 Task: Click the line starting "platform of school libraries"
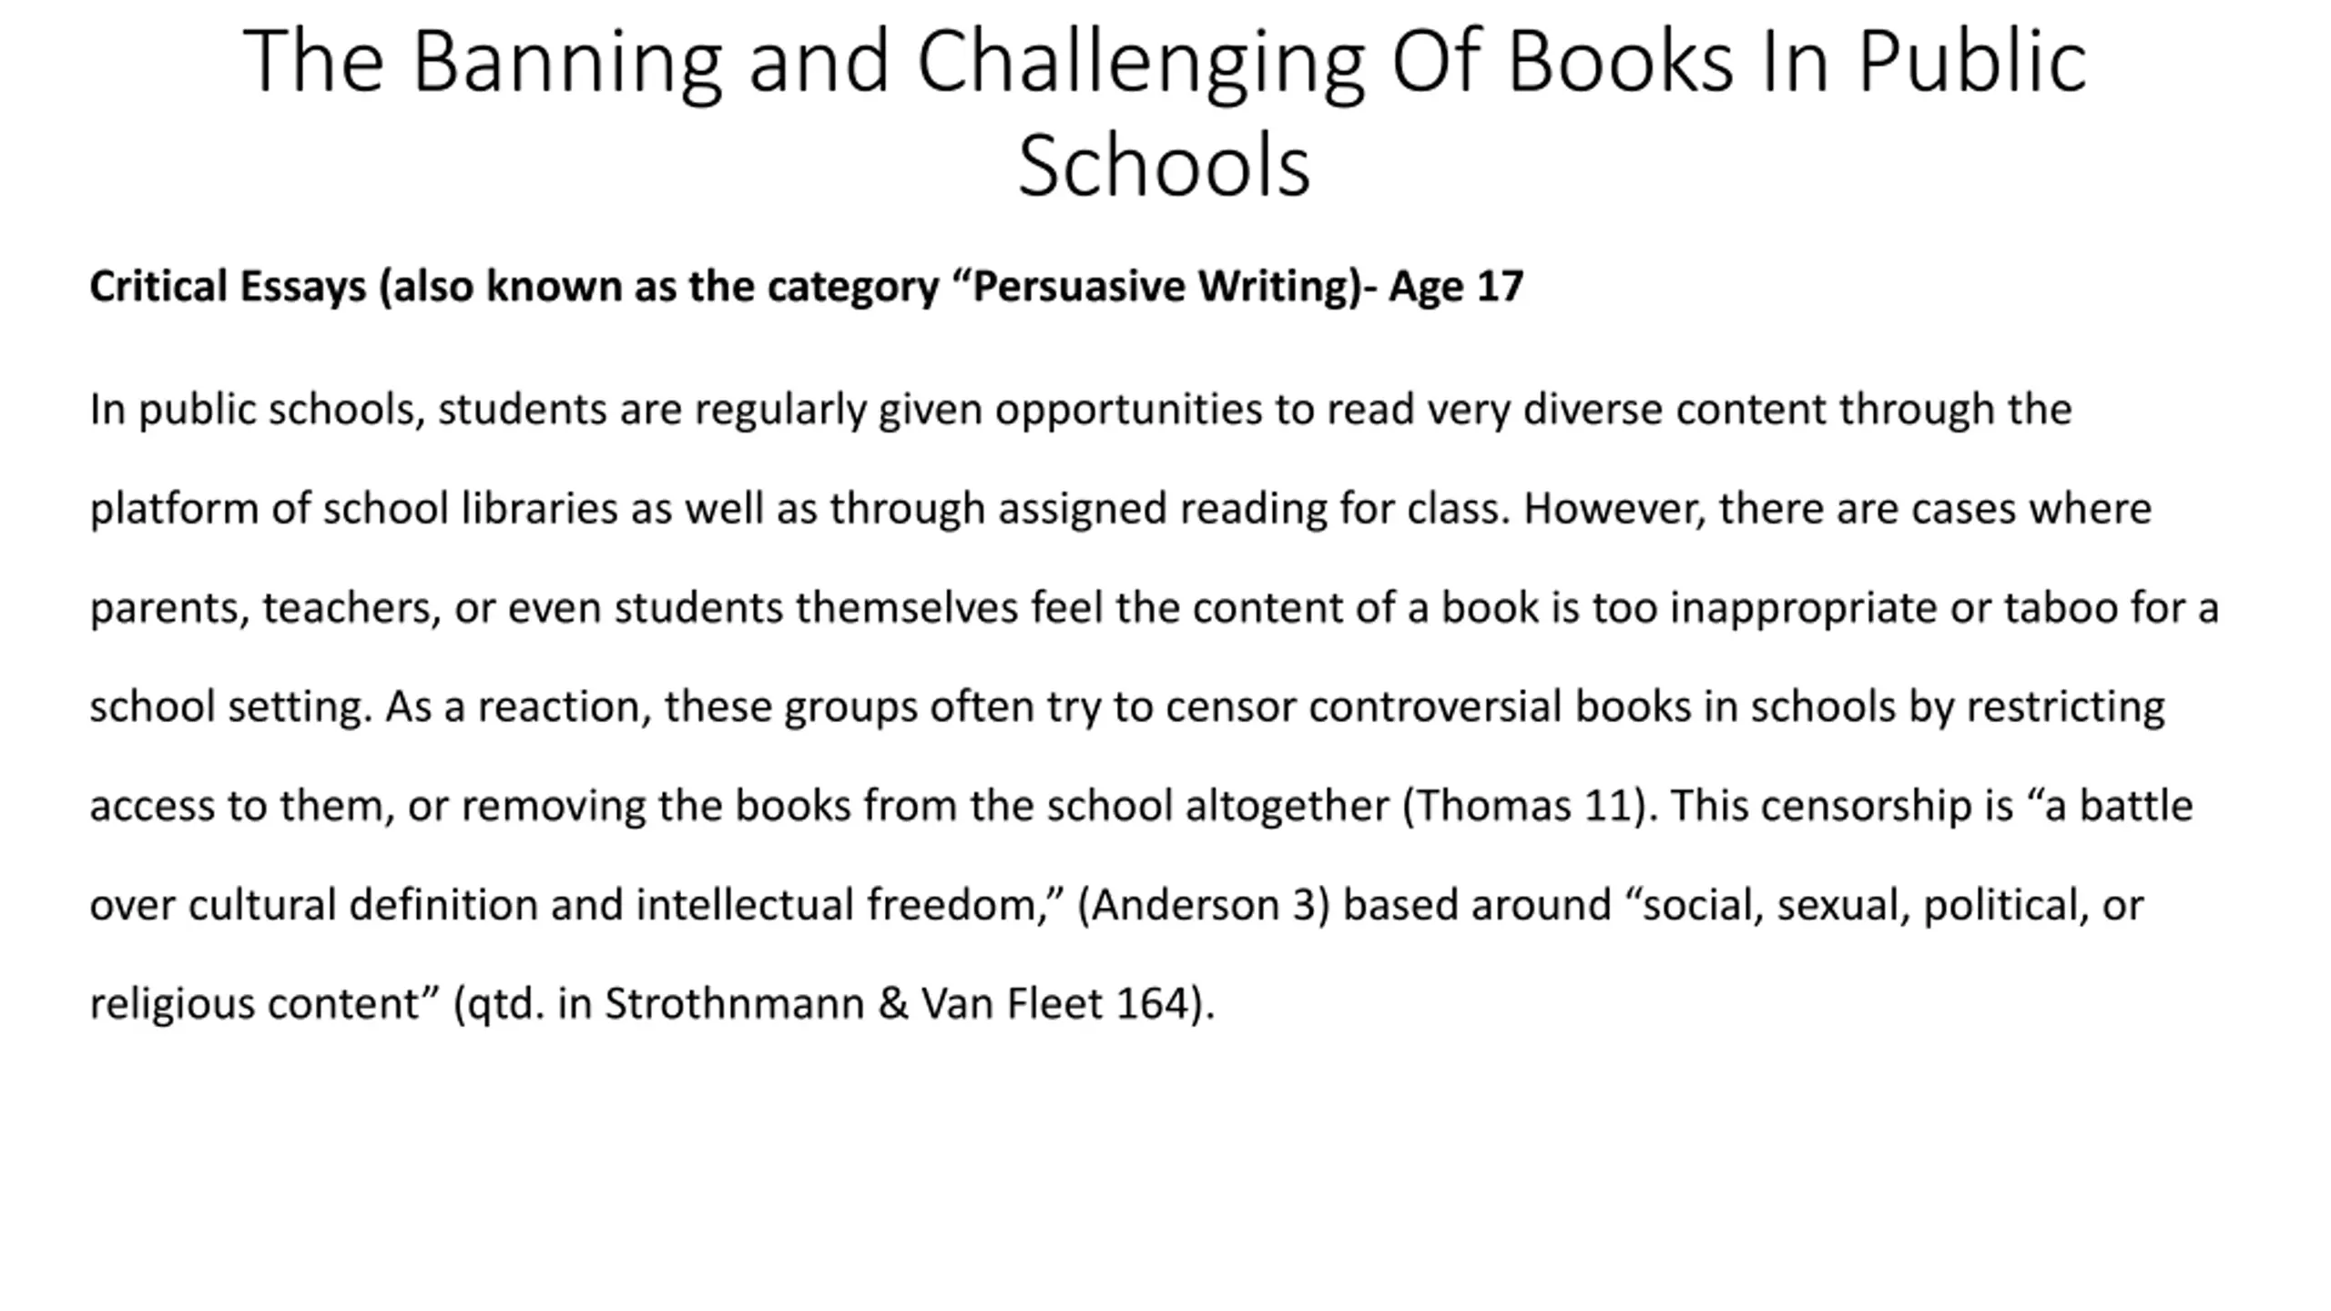[x=1121, y=509]
